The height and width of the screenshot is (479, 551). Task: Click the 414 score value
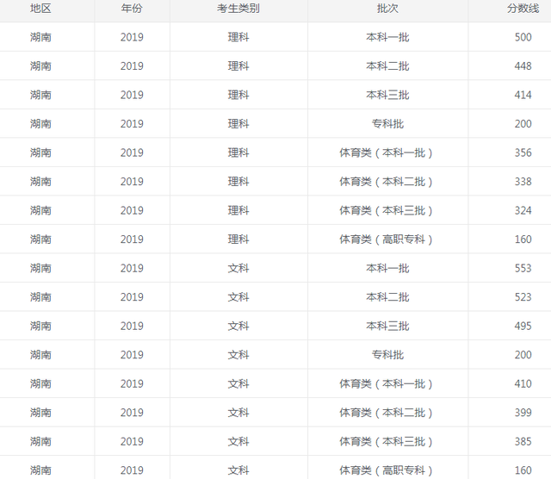523,95
